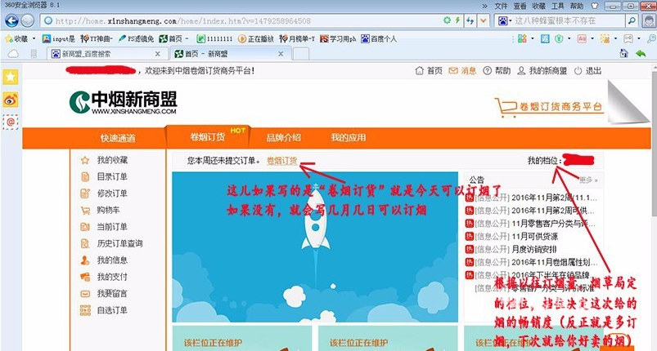Screen dimensions: 657x351
Task: Click the browser forward arrow button
Action: (x=27, y=20)
